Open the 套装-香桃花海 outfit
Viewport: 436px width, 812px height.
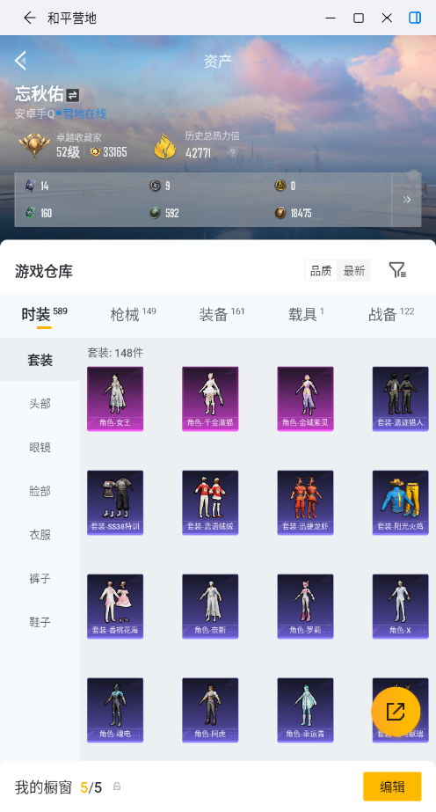(115, 606)
